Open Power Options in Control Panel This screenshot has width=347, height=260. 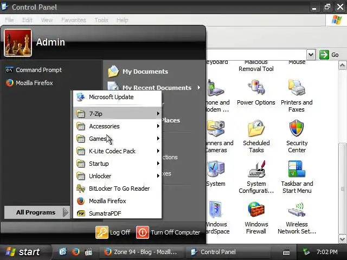point(256,93)
